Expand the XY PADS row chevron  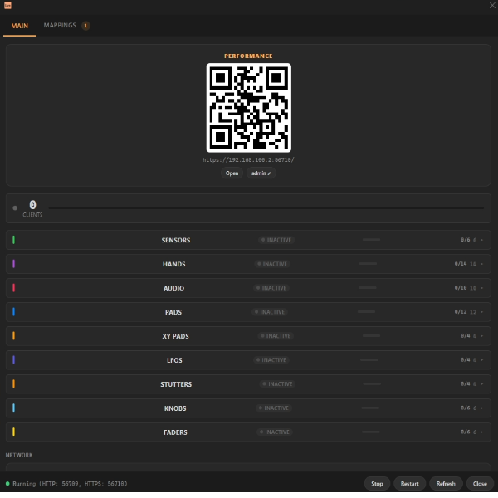point(481,336)
